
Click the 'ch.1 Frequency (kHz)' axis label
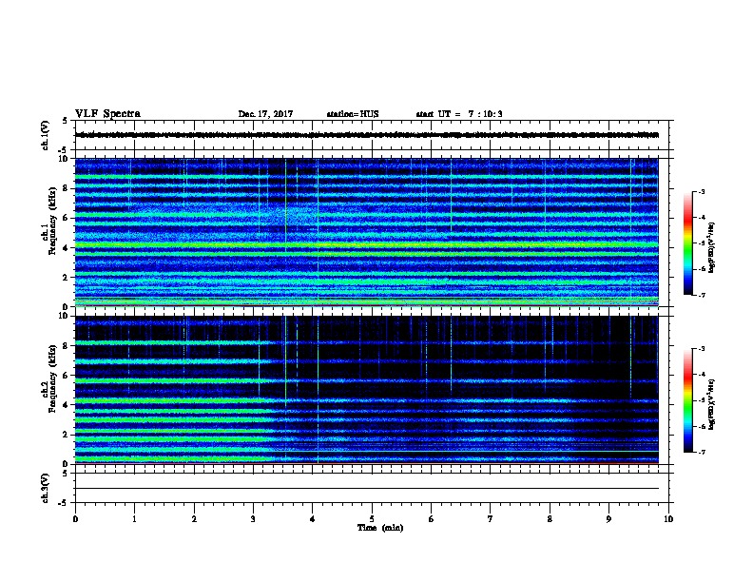49,222
